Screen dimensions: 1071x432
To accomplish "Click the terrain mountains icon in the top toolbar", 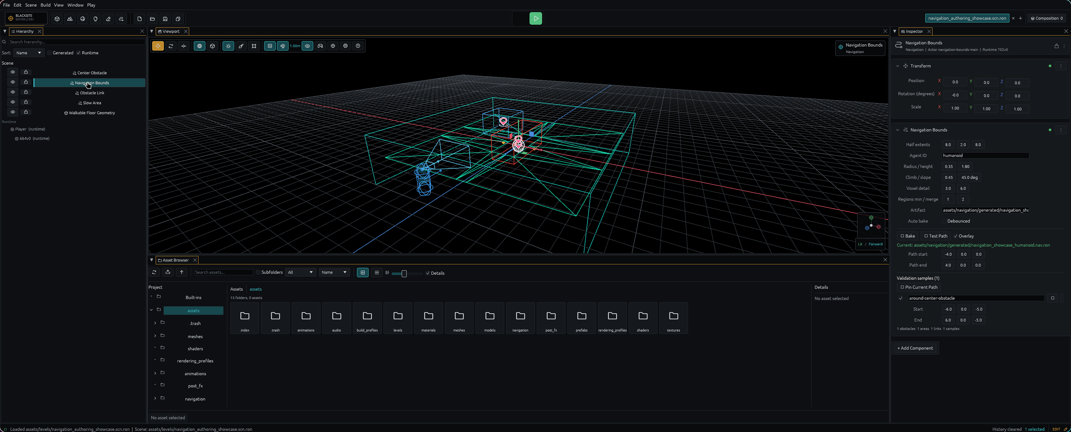I will (x=70, y=19).
